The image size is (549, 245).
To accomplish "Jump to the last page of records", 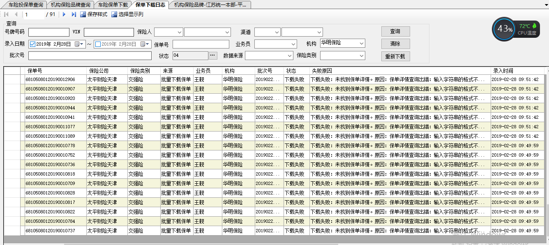I will pos(74,14).
